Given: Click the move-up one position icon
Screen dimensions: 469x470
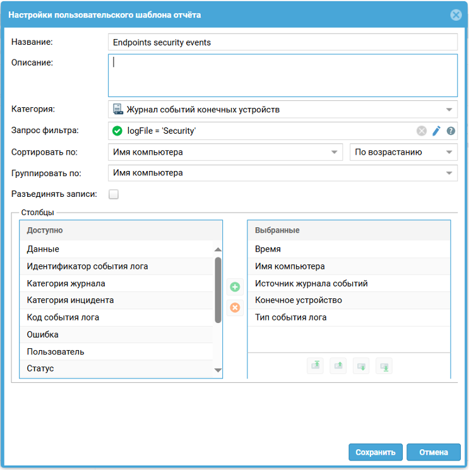Looking at the screenshot, I should [338, 366].
